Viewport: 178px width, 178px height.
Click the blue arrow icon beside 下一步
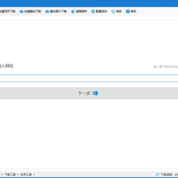[95, 93]
